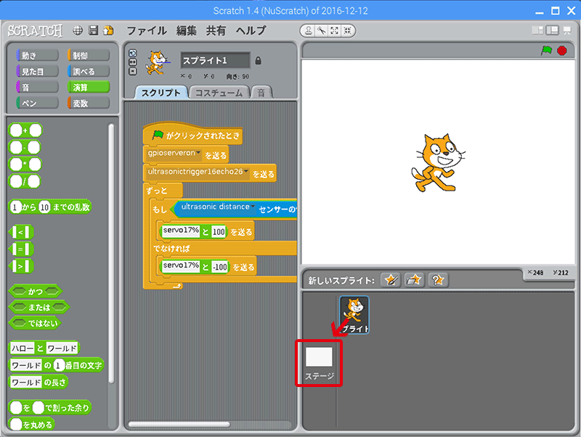Paint a new sprite with the brush-star icon
Viewport: 581px width, 437px height.
click(x=391, y=280)
